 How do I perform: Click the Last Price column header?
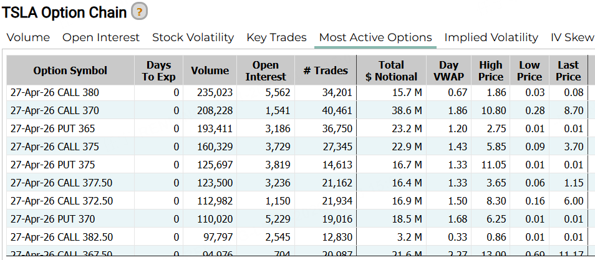click(x=568, y=70)
